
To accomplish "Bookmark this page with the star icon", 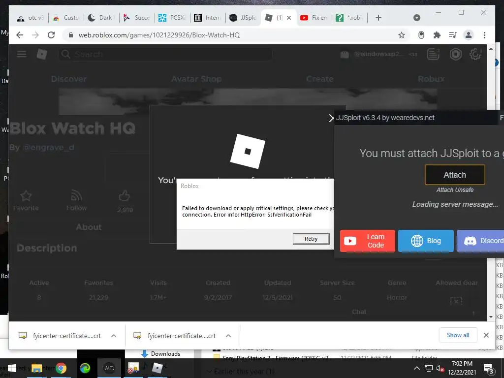I will pos(402,35).
